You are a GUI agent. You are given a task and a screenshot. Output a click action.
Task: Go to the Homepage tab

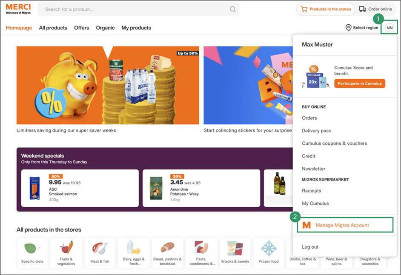click(19, 28)
